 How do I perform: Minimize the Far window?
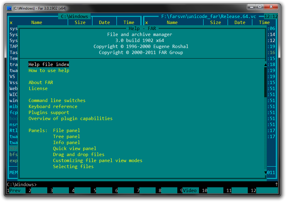(x=252, y=7)
